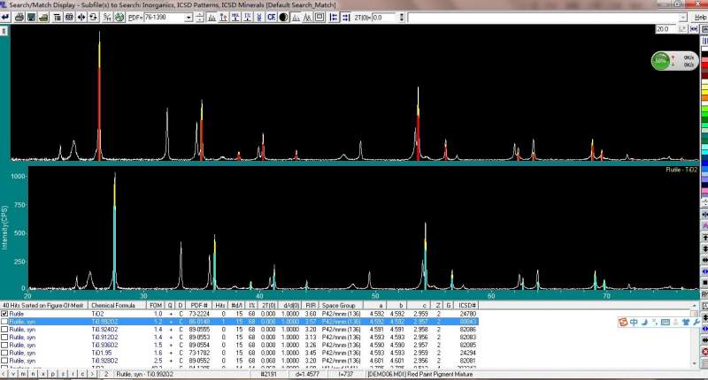The height and width of the screenshot is (380, 708).
Task: Click the hit list vertical scrollbar down arrow
Action: coord(695,363)
